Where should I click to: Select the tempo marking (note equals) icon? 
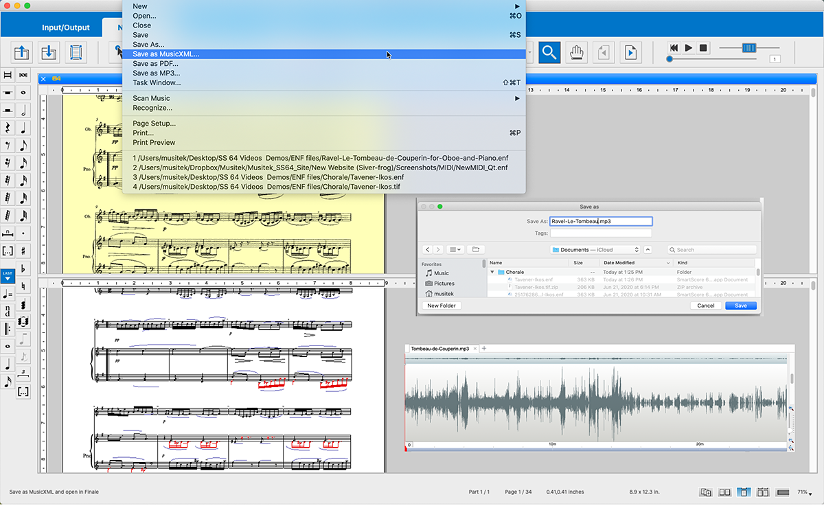[x=8, y=294]
